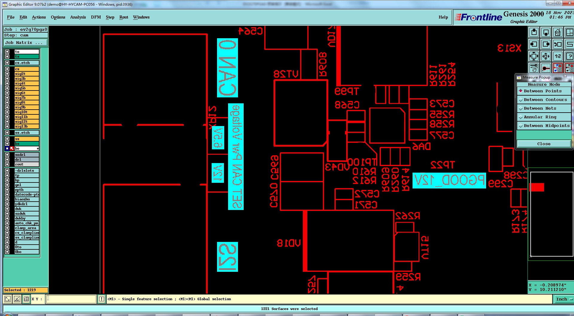The width and height of the screenshot is (574, 316).
Task: Toggle the checkbox for layer sig2t
Action: (7, 74)
